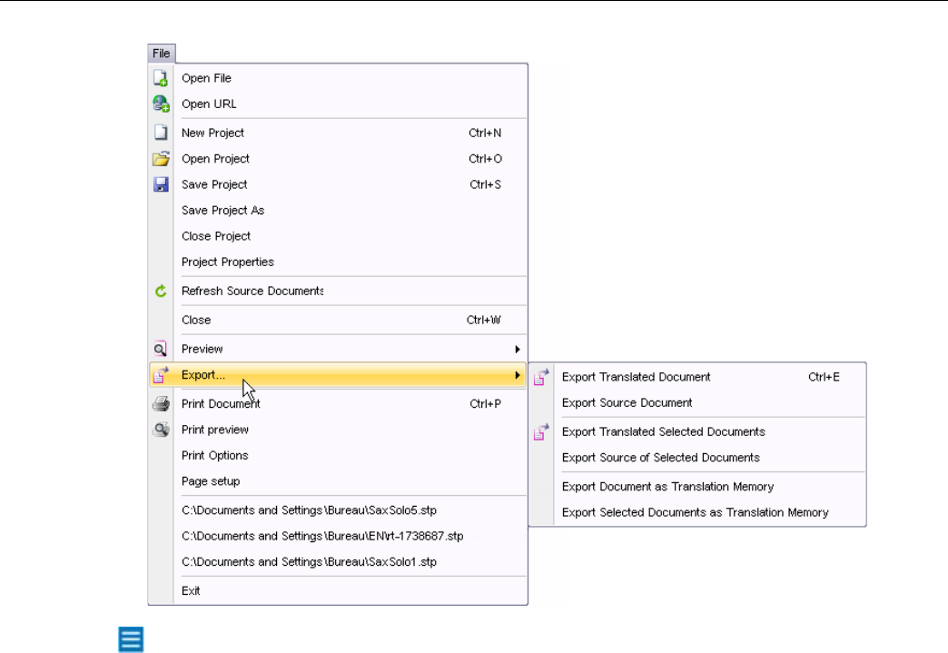Click the Print preview icon

pyautogui.click(x=161, y=430)
